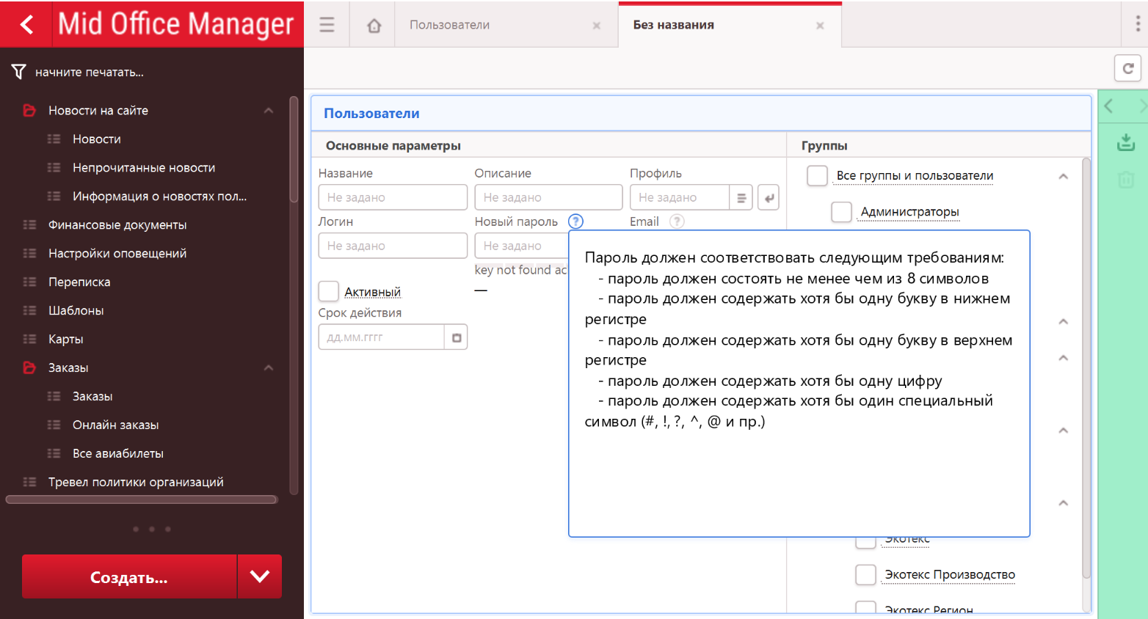This screenshot has height=619, width=1148.
Task: Open the calendar picker for Срок действия
Action: click(456, 337)
